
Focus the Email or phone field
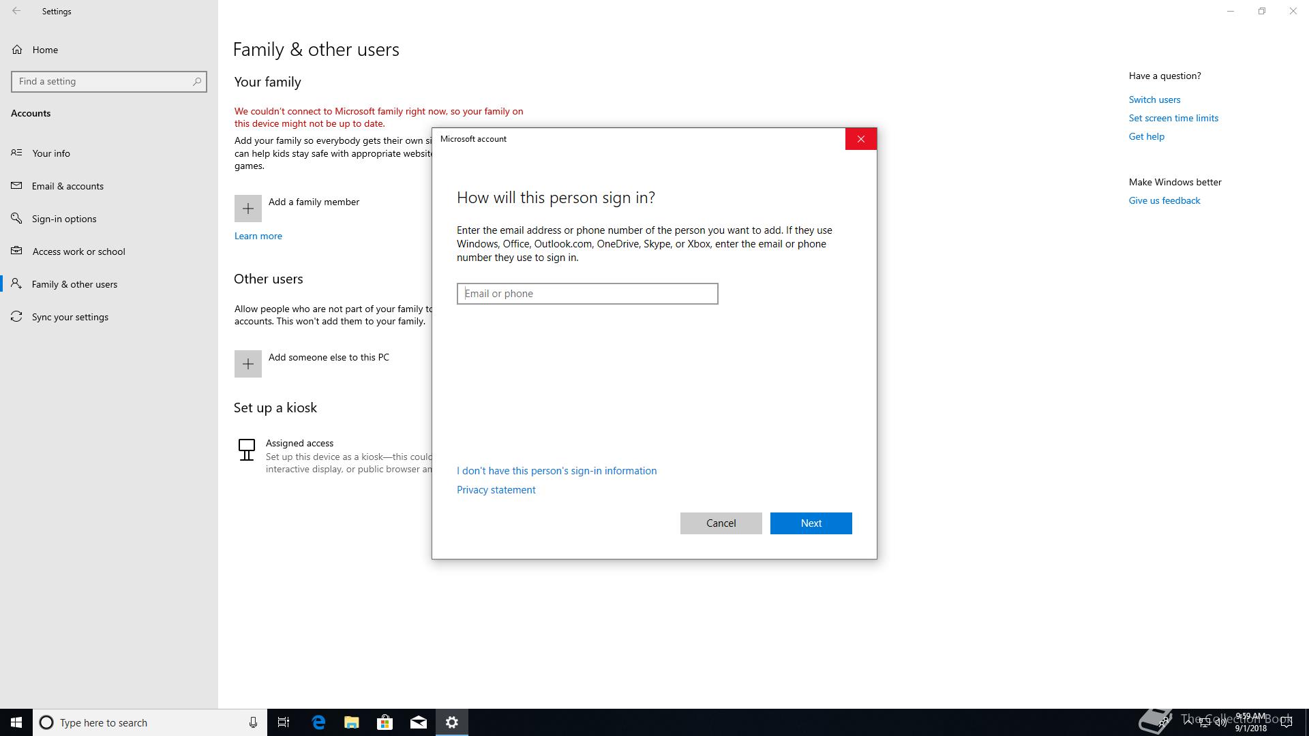click(x=587, y=294)
